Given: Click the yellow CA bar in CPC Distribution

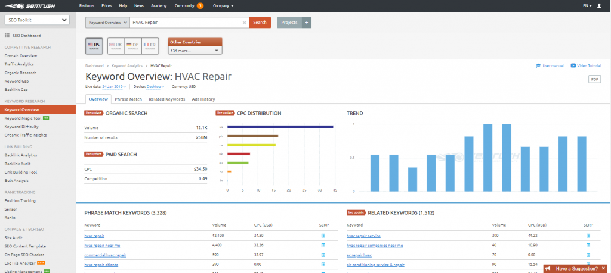Looking at the screenshot, I should pos(251,145).
